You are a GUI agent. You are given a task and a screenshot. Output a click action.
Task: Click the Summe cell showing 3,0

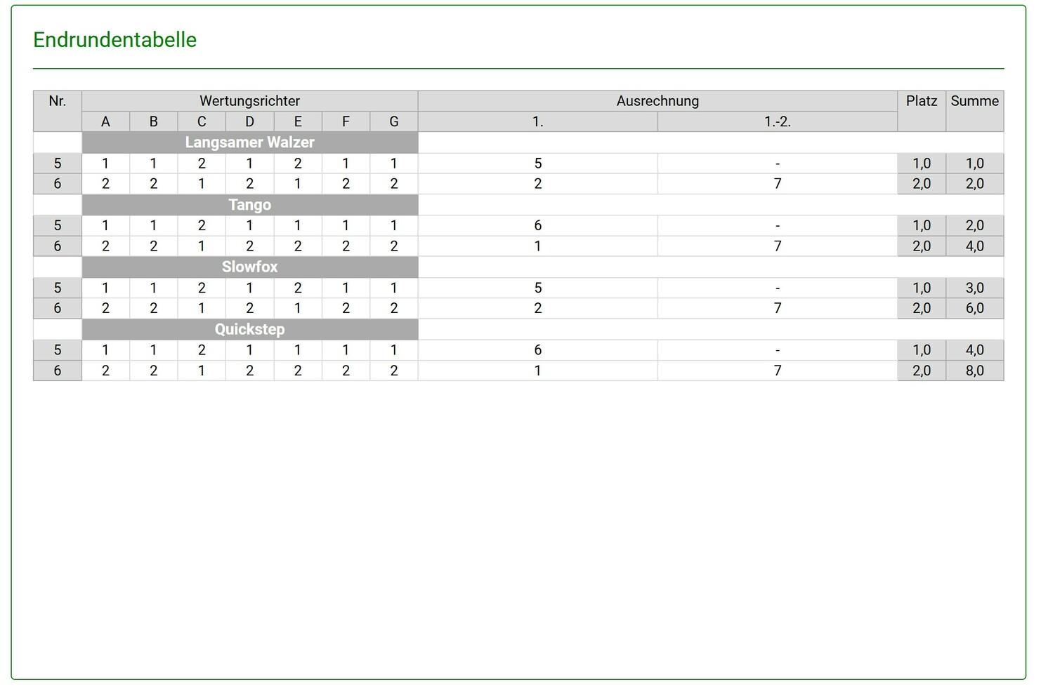pyautogui.click(x=974, y=288)
